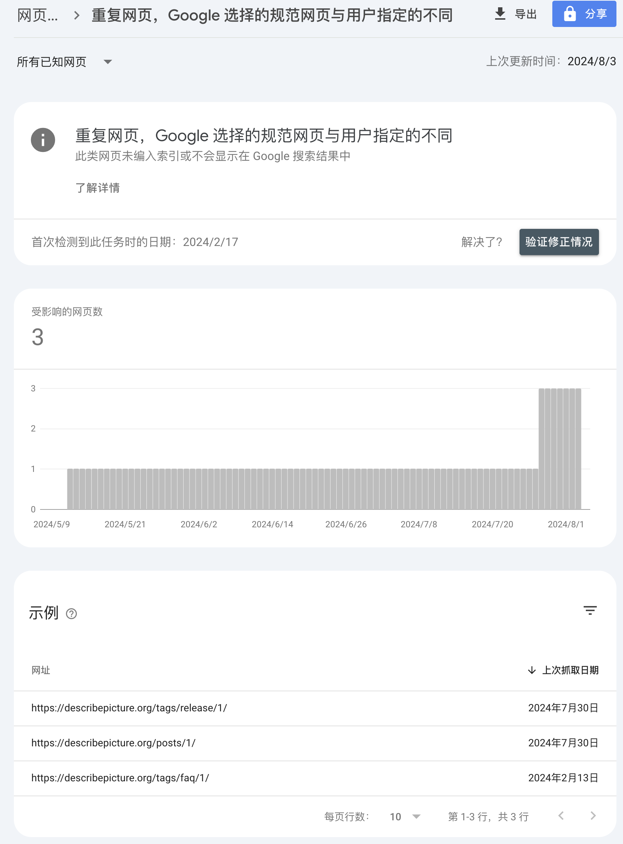Click the 验证修正情况 button
Image resolution: width=623 pixels, height=844 pixels.
[x=559, y=242]
